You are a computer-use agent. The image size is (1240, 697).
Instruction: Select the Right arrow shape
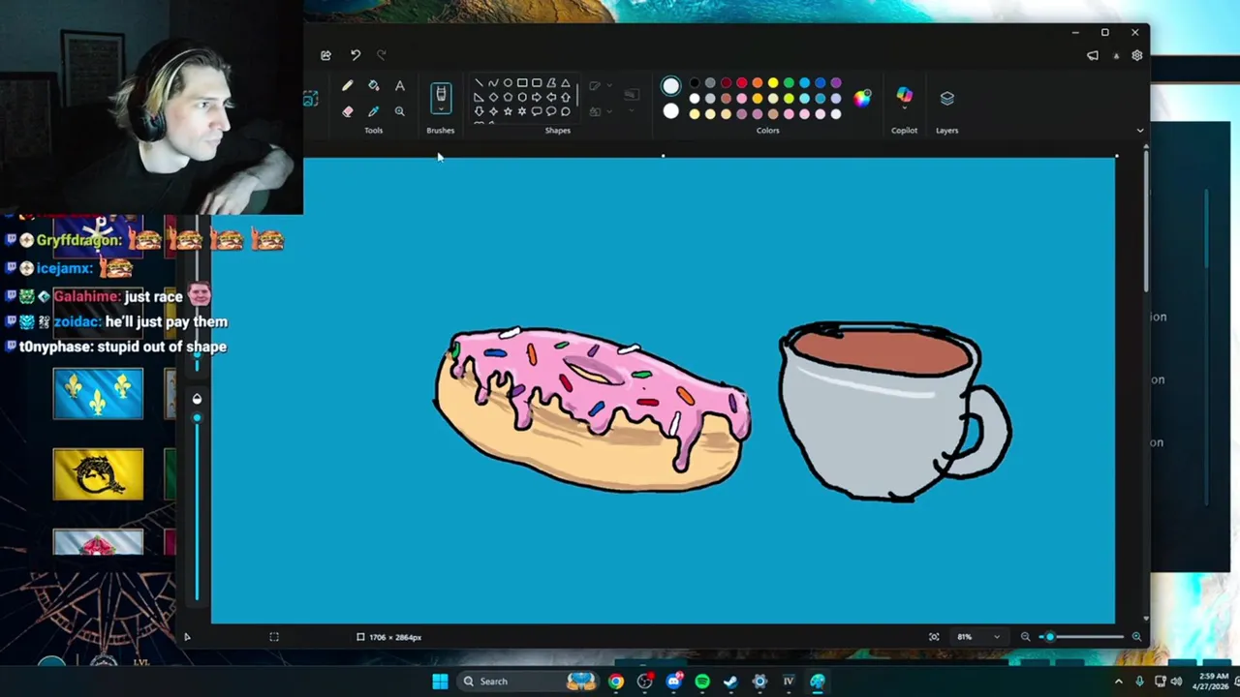537,98
